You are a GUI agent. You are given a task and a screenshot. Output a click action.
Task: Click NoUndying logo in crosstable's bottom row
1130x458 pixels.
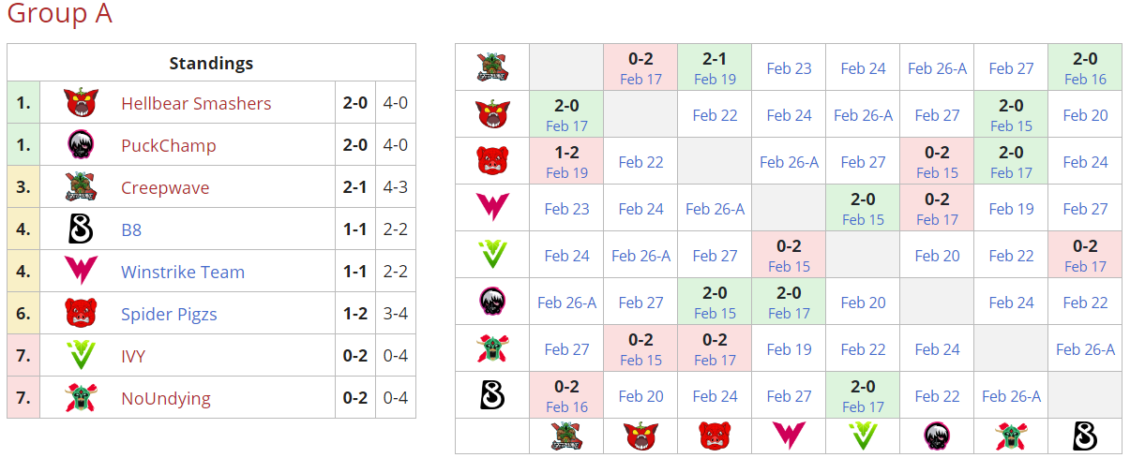point(1011,436)
